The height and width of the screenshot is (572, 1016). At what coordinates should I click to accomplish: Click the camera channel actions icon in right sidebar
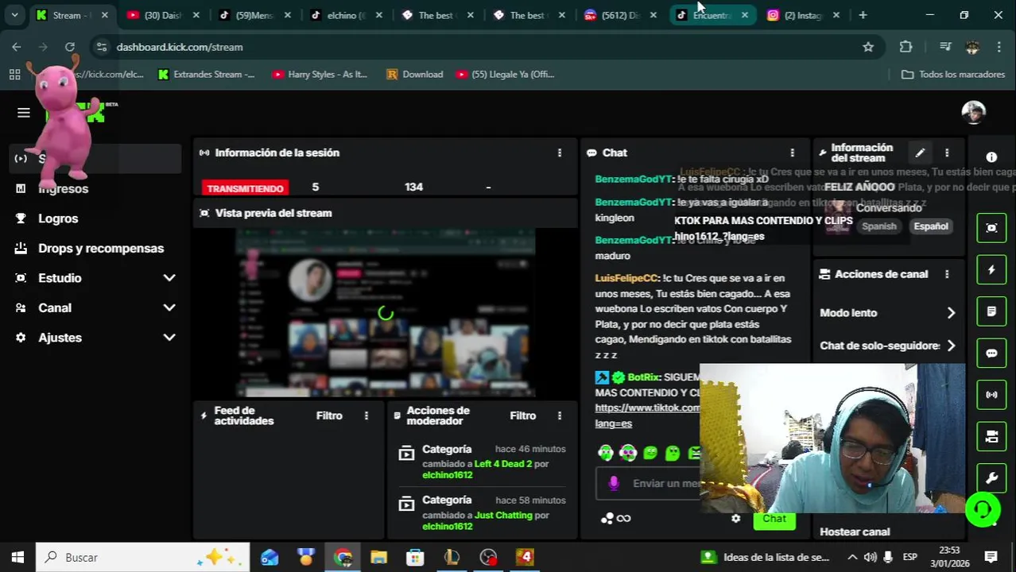click(991, 436)
